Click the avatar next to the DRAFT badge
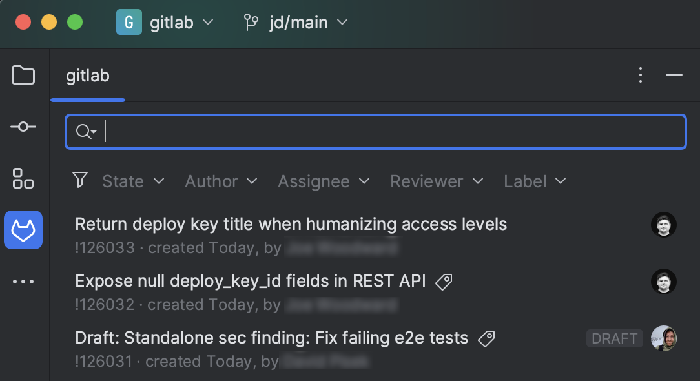Viewport: 700px width, 381px height. (663, 338)
